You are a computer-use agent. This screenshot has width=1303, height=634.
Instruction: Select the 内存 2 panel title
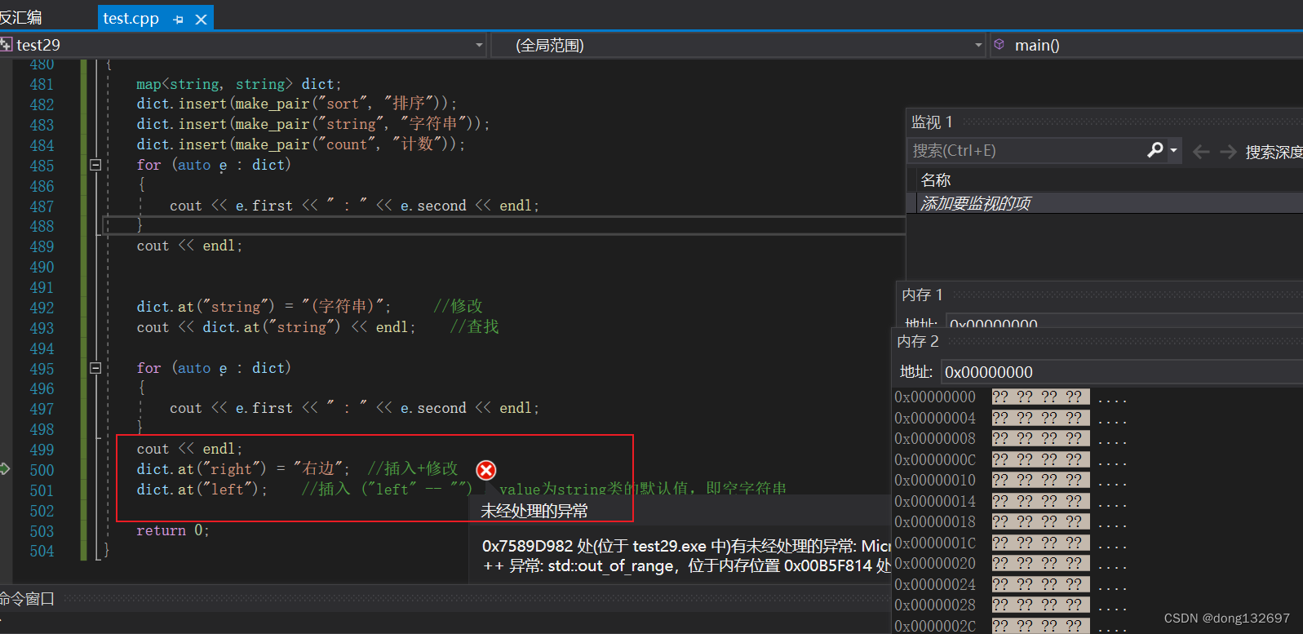[918, 341]
